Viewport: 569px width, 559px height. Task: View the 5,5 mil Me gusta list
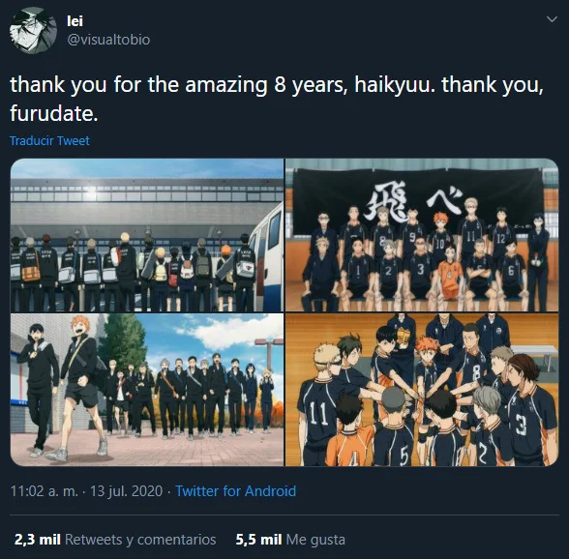pos(290,540)
